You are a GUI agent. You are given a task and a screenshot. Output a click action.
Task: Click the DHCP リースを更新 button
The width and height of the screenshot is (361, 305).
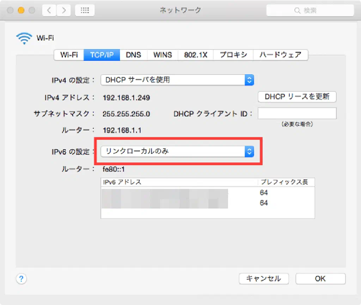pyautogui.click(x=297, y=96)
